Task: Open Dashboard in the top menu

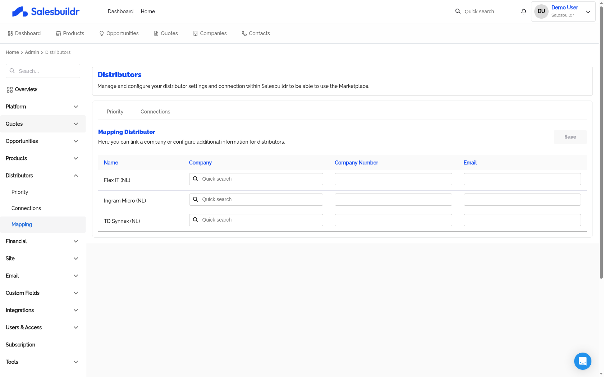Action: 120,11
